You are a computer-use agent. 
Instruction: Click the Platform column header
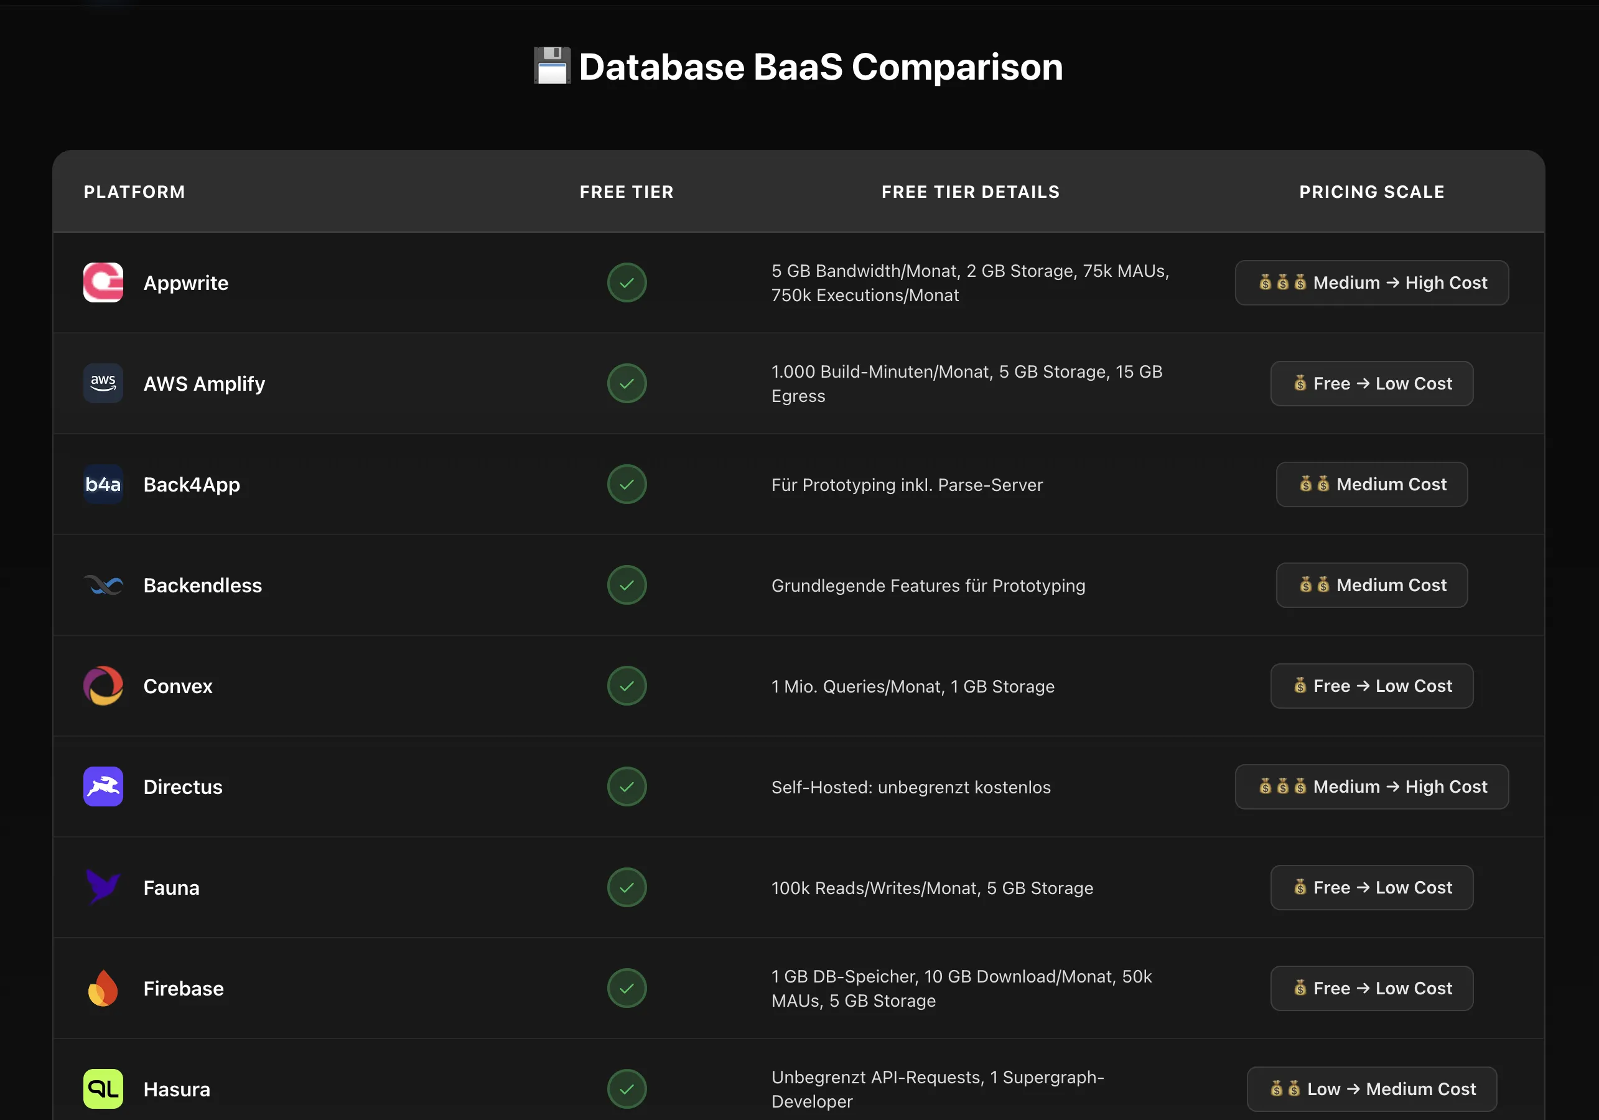134,192
